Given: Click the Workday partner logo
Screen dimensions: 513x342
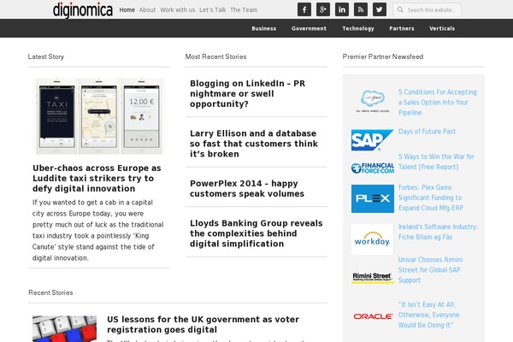Looking at the screenshot, I should click(372, 239).
